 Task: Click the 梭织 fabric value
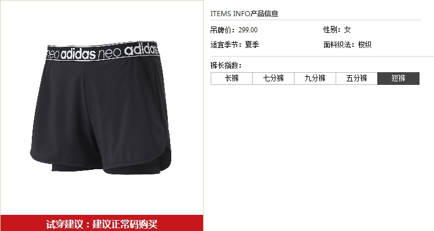coord(365,44)
